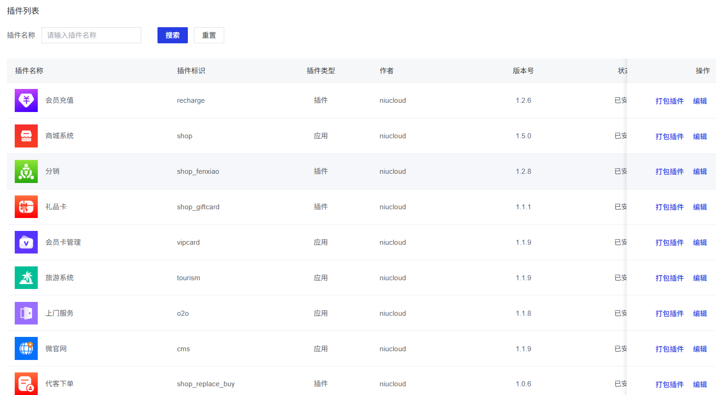Viewport: 716px width, 395px height.
Task: Edit the 商城系统 shop plugin
Action: coord(699,136)
